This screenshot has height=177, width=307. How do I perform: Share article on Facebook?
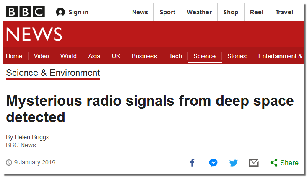(193, 163)
